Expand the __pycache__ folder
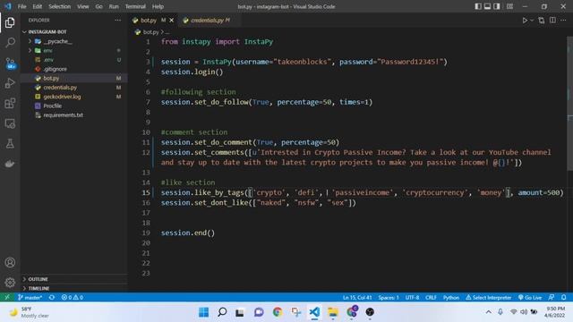573x322 pixels. click(x=73, y=41)
